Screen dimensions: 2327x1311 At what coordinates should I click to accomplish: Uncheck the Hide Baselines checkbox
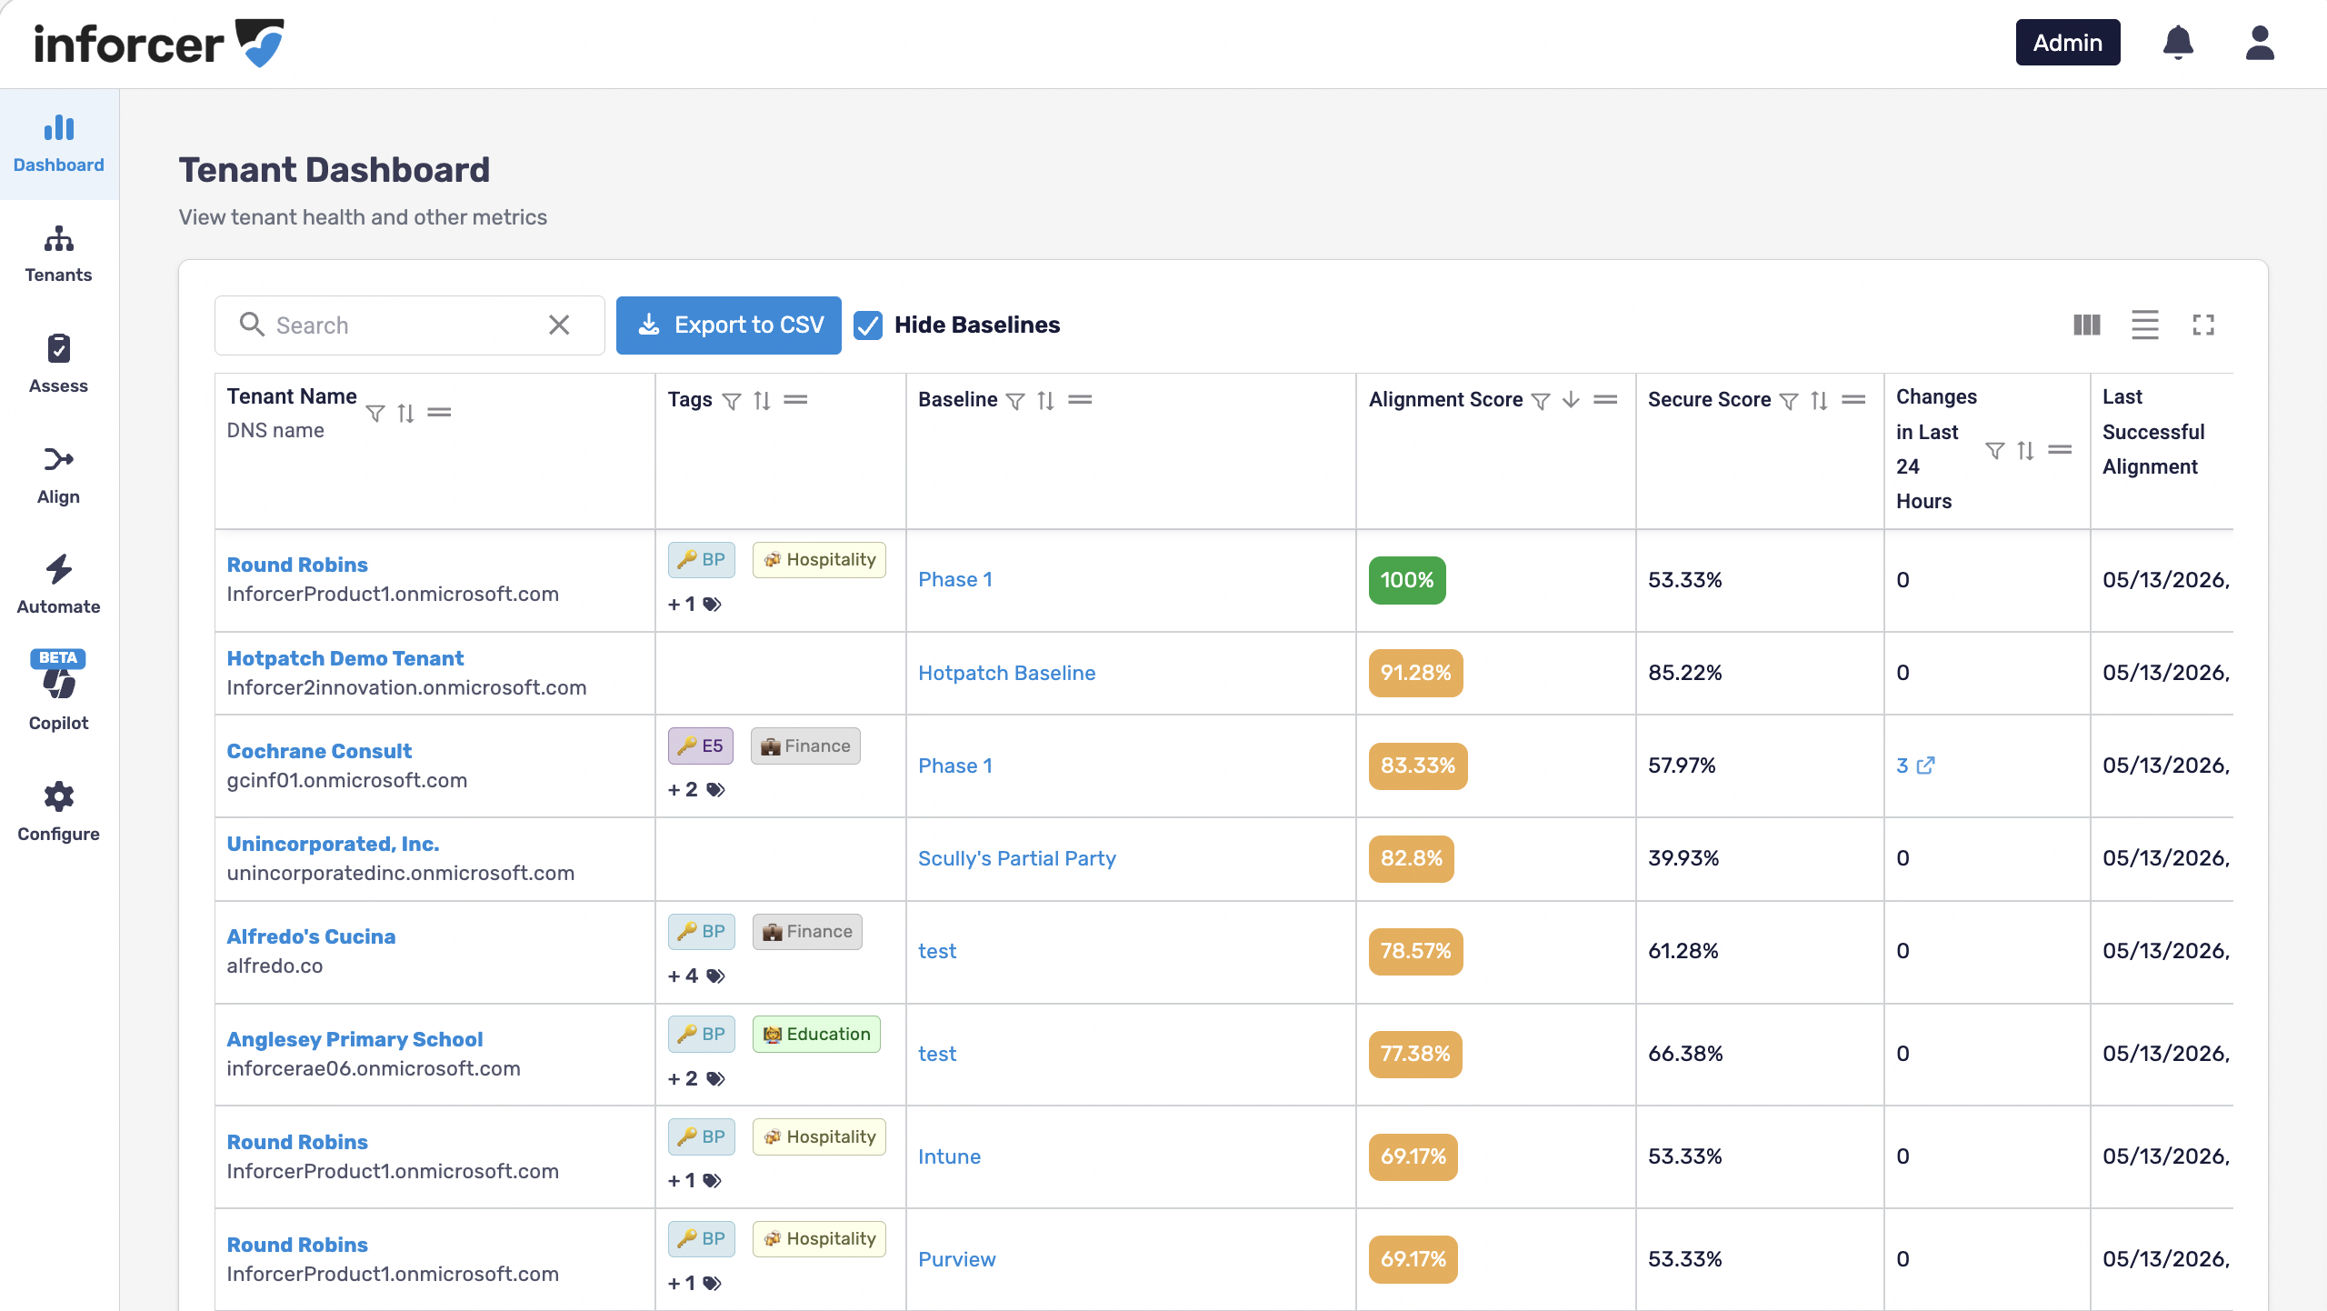point(868,325)
